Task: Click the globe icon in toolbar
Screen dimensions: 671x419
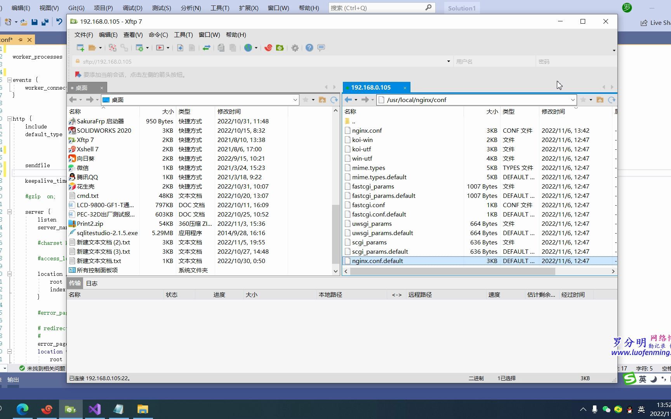Action: [x=248, y=48]
